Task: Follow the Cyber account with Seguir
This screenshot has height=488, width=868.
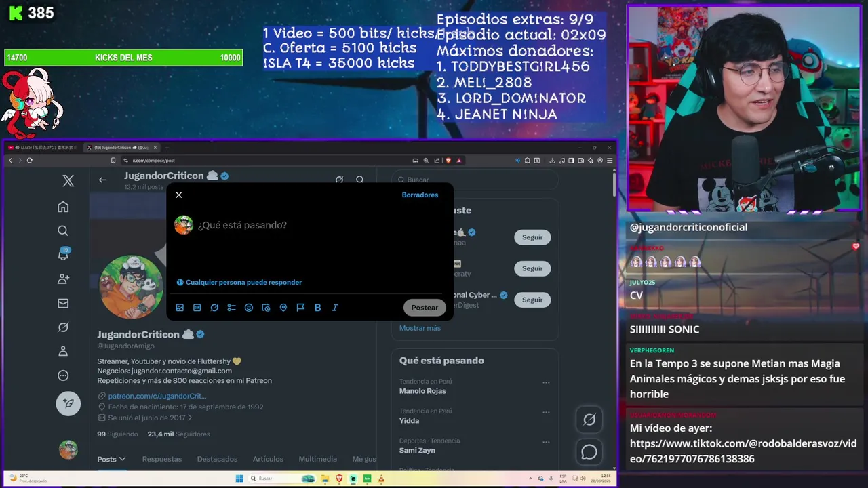Action: pyautogui.click(x=532, y=300)
